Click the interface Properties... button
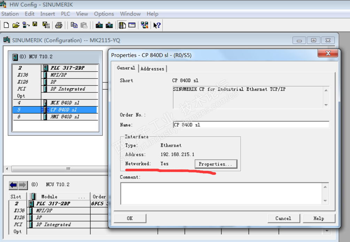The height and width of the screenshot is (242, 350). coord(216,164)
